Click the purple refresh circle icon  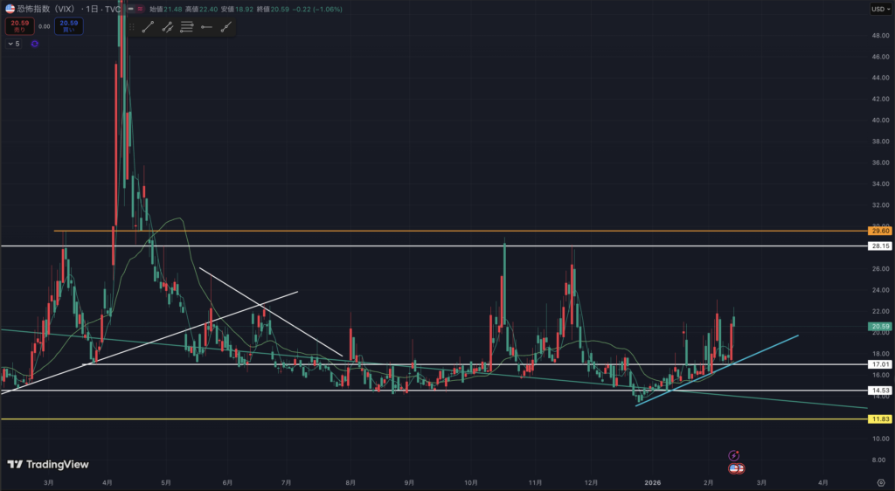click(35, 43)
